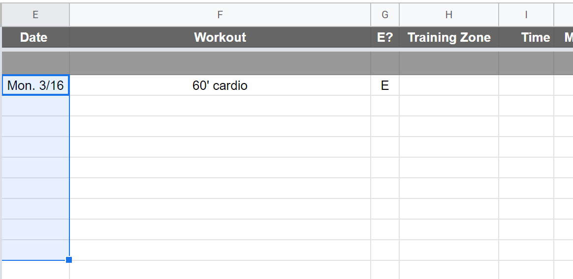
Task: Click the 60' cardio workout cell
Action: (x=220, y=85)
